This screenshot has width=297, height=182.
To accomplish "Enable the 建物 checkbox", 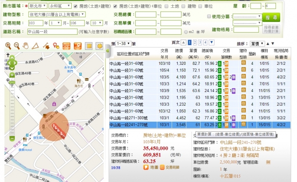I will coord(183,6).
